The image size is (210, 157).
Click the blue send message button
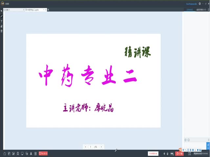[208, 146]
